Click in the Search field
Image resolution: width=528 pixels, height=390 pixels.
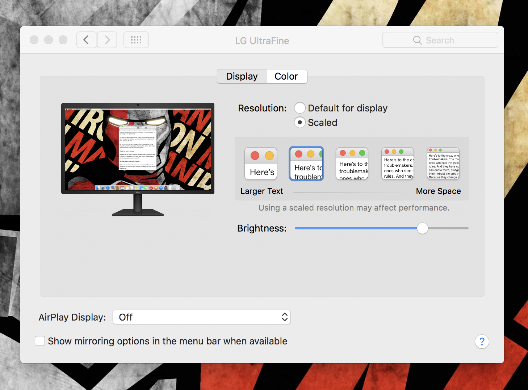440,40
